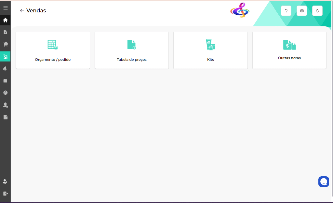This screenshot has height=203, width=333.
Task: Click the back arrow beside Vendas
Action: click(x=22, y=11)
